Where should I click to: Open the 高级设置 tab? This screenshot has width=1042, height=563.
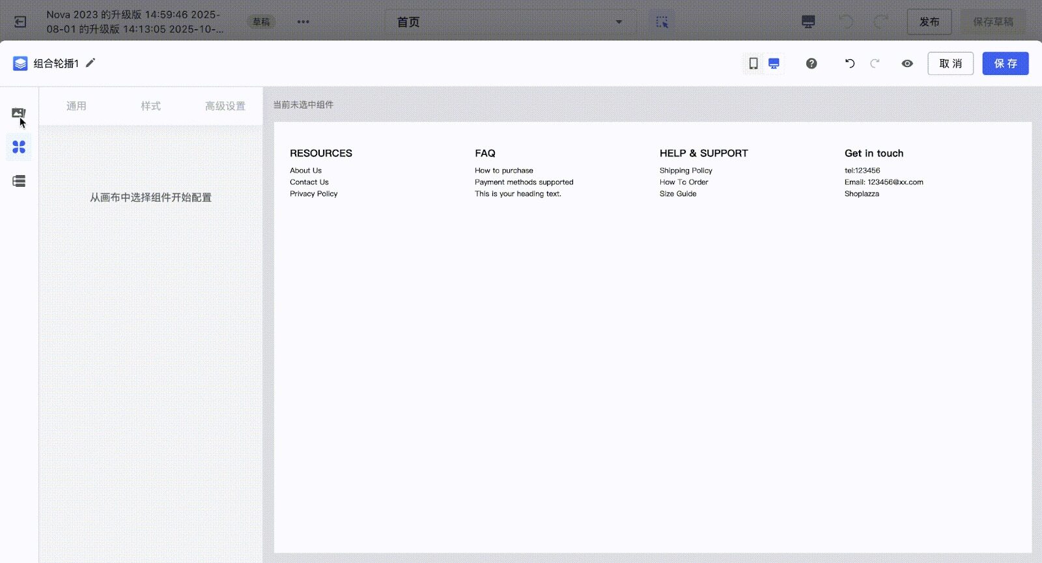225,106
